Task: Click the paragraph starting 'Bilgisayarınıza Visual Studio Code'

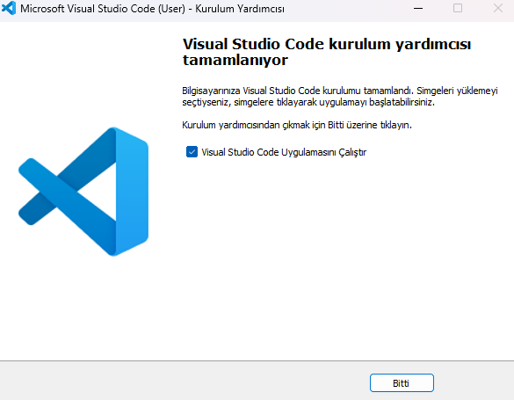Action: 340,97
